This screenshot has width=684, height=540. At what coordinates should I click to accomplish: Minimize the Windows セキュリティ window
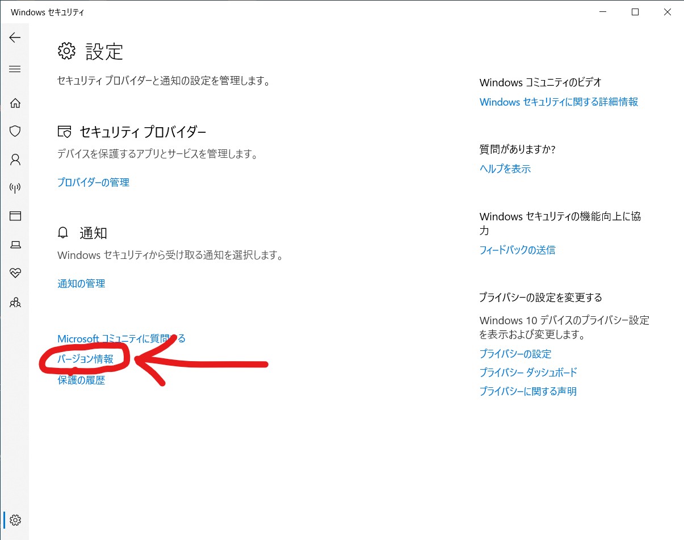[602, 12]
